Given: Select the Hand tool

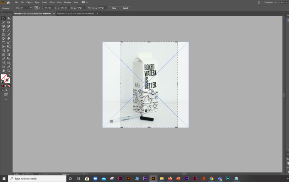Looking at the screenshot, I should (x=3, y=71).
